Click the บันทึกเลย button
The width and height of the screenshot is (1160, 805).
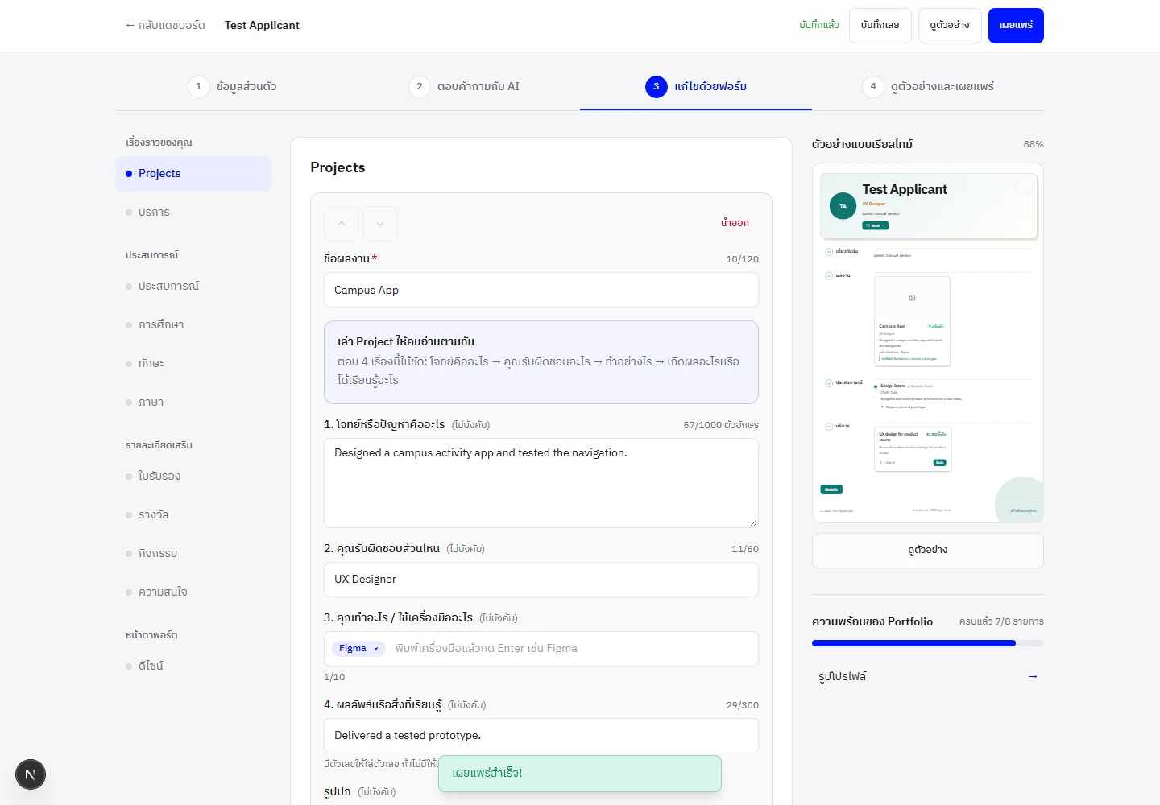click(x=880, y=25)
